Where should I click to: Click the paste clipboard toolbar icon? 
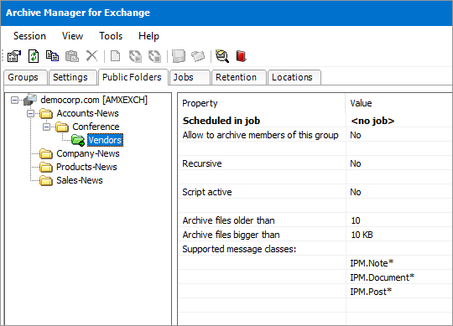pos(72,56)
